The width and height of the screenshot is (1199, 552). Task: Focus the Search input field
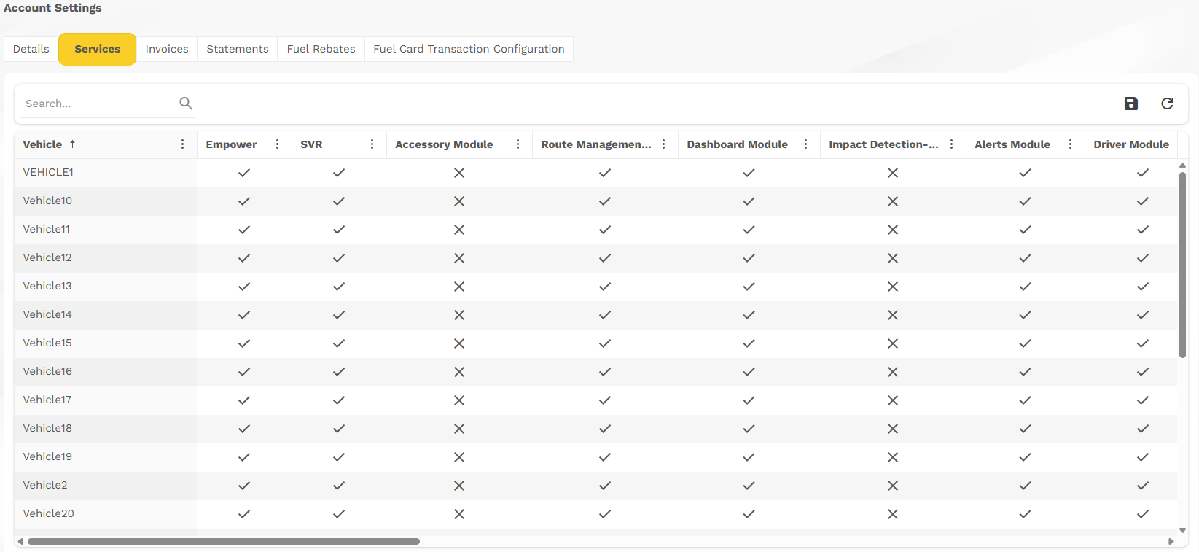point(98,104)
